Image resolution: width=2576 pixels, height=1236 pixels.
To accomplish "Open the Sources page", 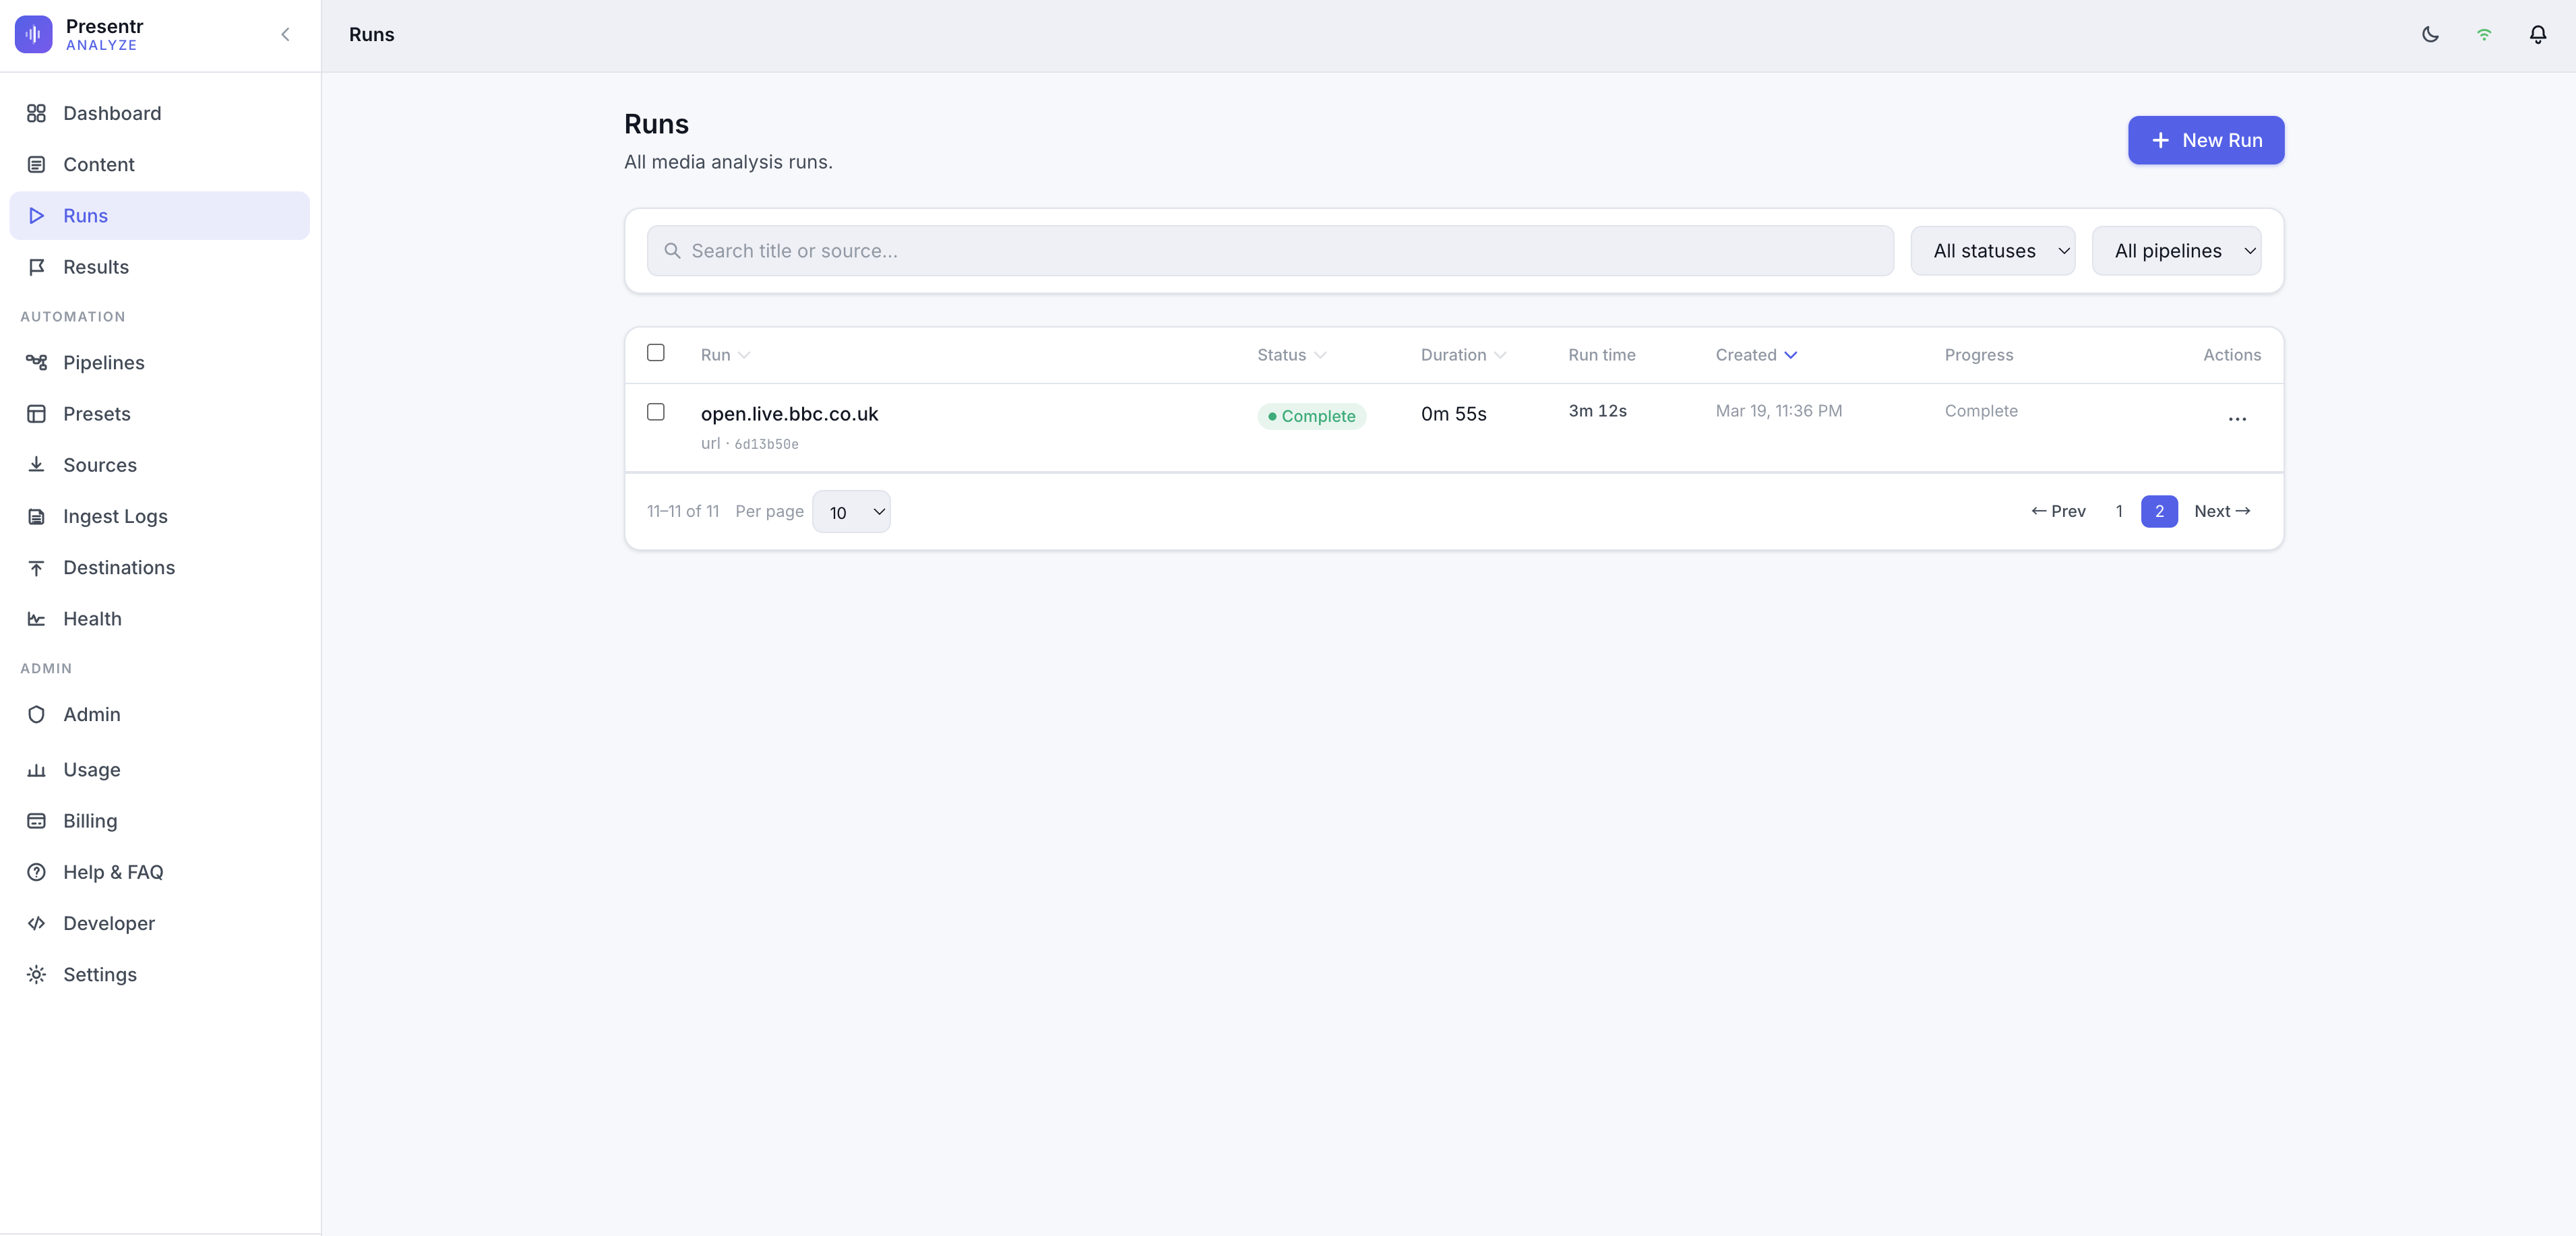I will (x=100, y=464).
